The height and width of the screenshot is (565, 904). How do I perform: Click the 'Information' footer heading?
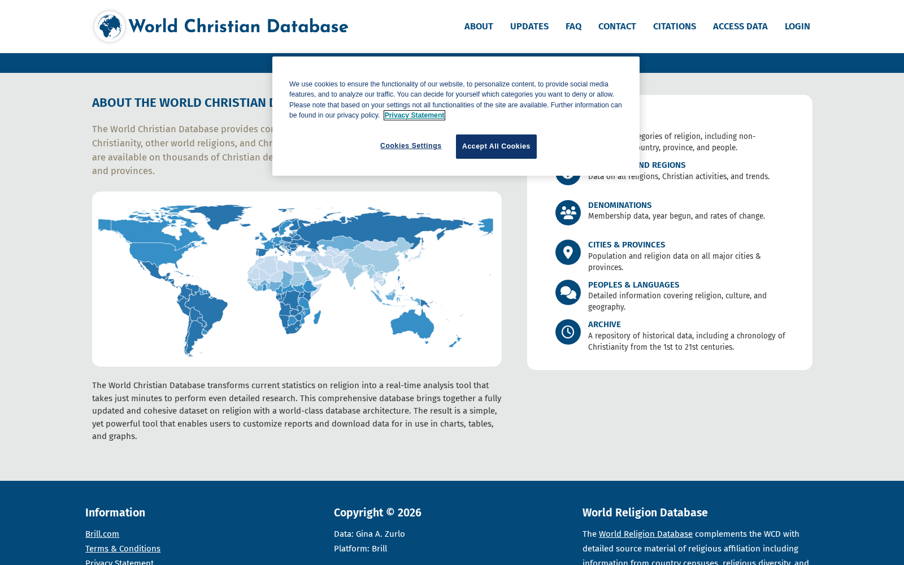(x=115, y=512)
